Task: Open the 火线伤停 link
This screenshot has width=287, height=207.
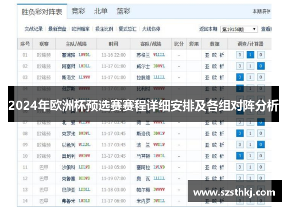Action: (151, 29)
